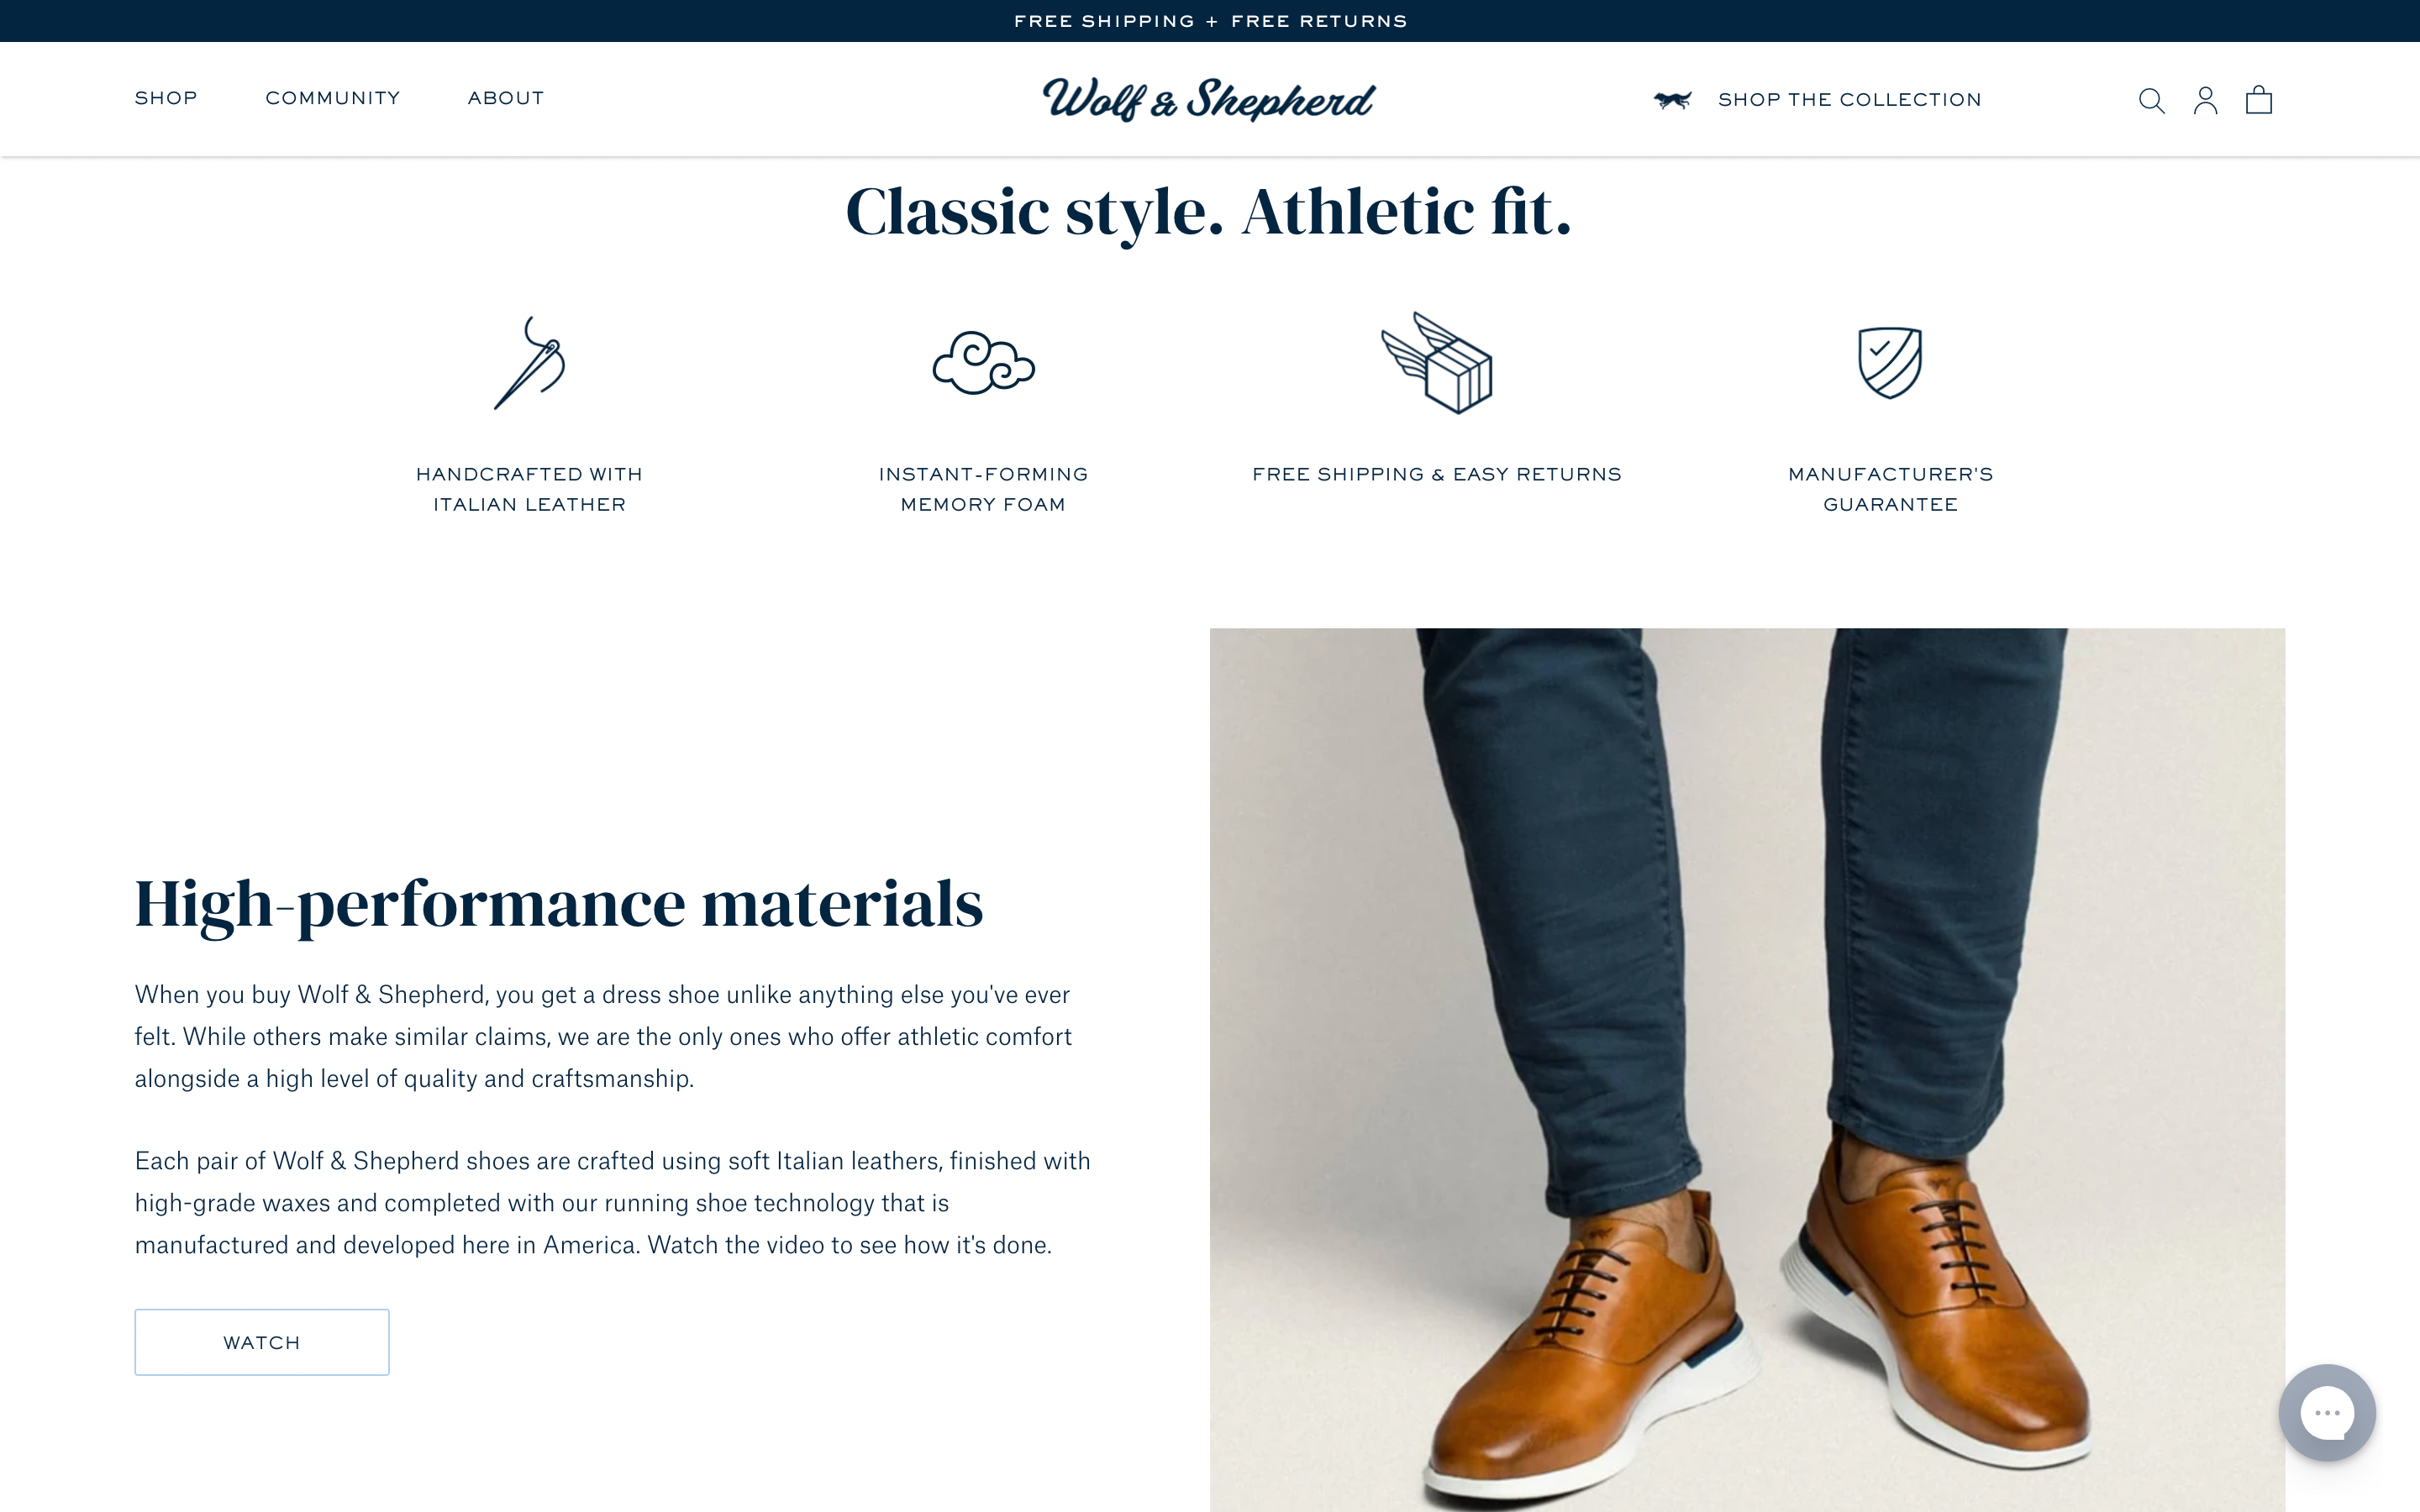Click the winged package shipping icon
2420x1512 pixels.
pos(1437,363)
